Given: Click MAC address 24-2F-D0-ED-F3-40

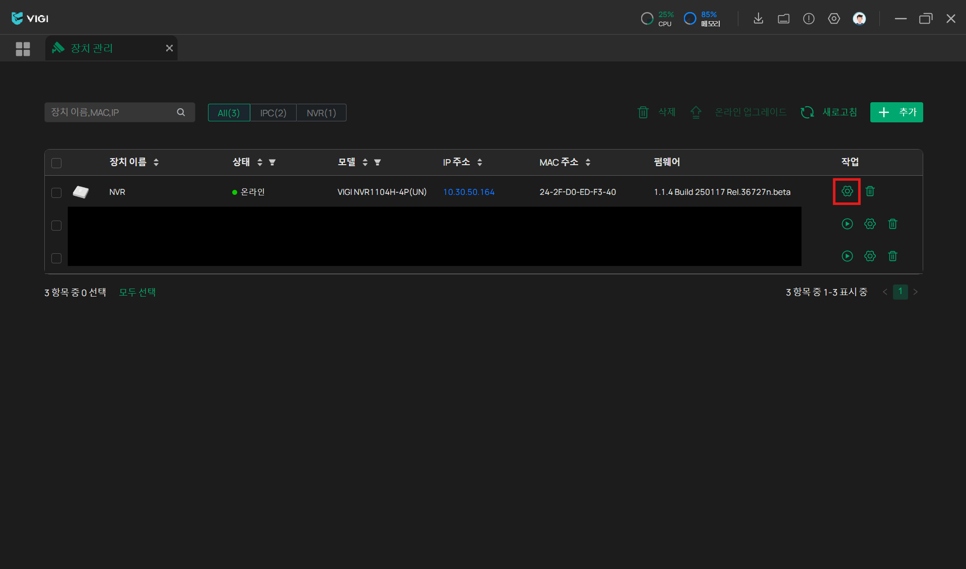Looking at the screenshot, I should point(578,192).
